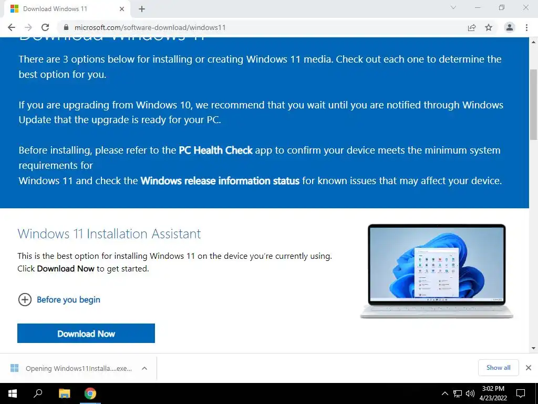Bookmark this page with the star icon
538x404 pixels.
(x=489, y=27)
